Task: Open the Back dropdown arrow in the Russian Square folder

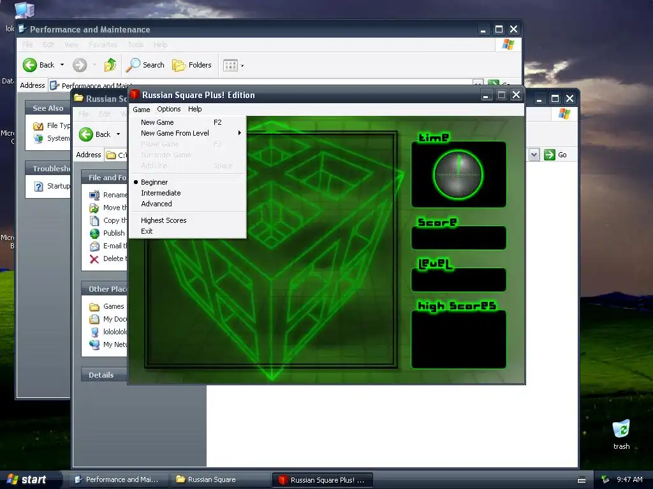Action: click(x=118, y=134)
